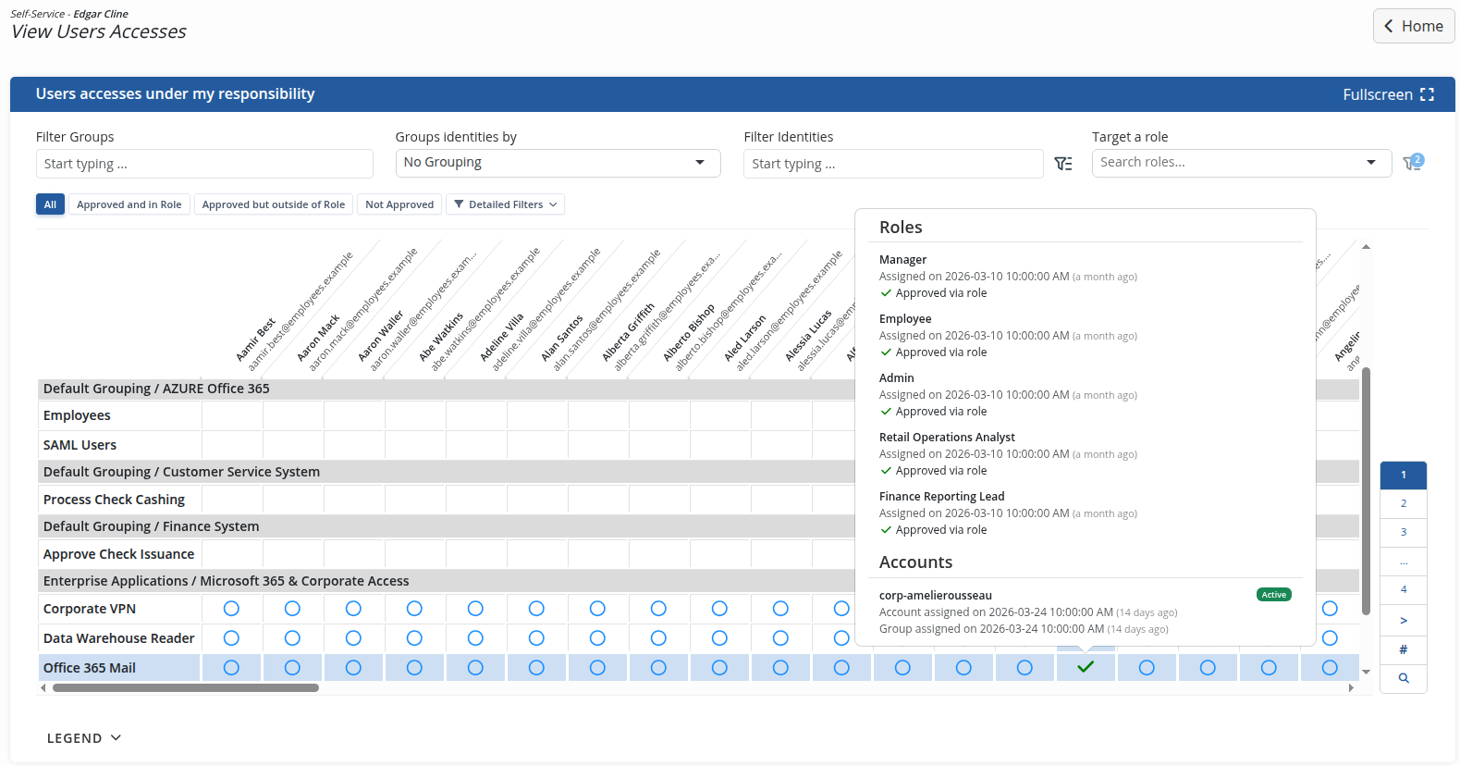The image size is (1460, 766).
Task: Select page 1 in pagination
Action: click(x=1404, y=475)
